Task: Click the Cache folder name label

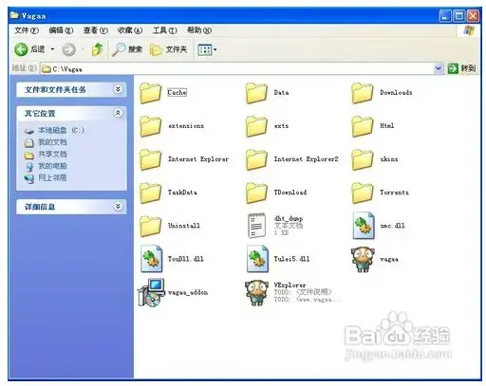Action: tap(177, 93)
